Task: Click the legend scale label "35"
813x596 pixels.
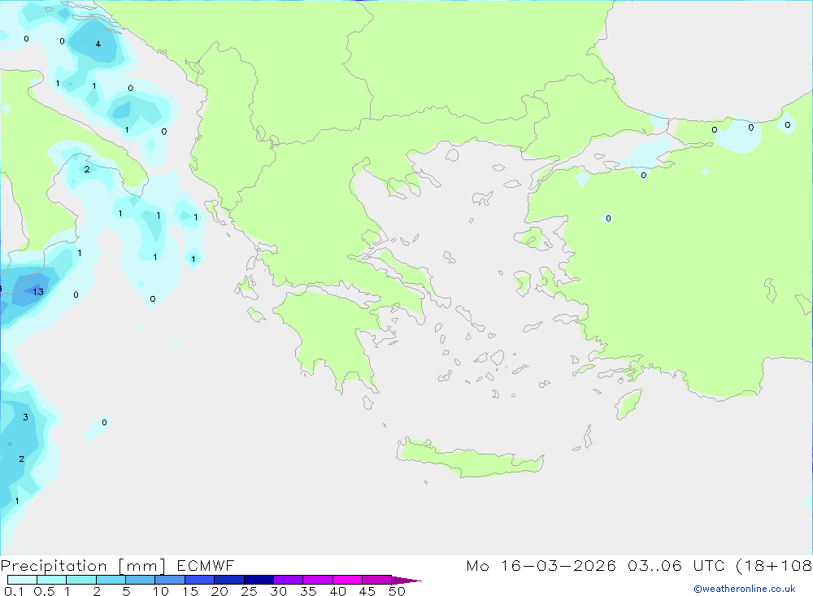Action: (x=308, y=591)
